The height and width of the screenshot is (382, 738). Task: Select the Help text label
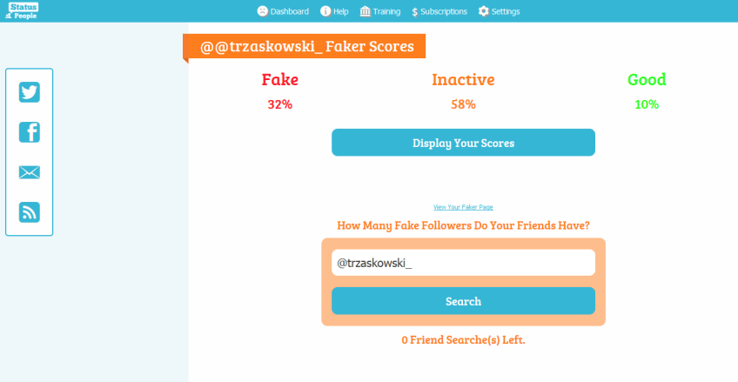coord(340,11)
